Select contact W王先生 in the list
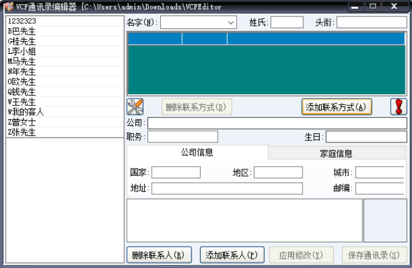Viewport: 412px width, 268px height. pos(65,102)
